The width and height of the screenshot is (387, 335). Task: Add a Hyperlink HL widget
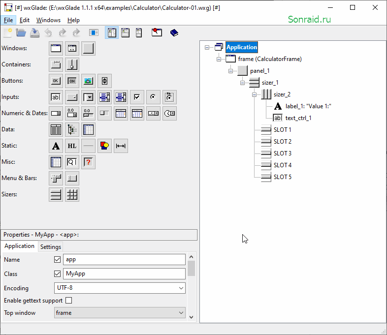(72, 146)
